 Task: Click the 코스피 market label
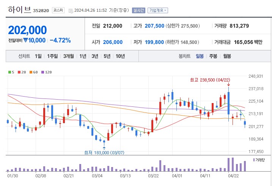click(x=58, y=10)
